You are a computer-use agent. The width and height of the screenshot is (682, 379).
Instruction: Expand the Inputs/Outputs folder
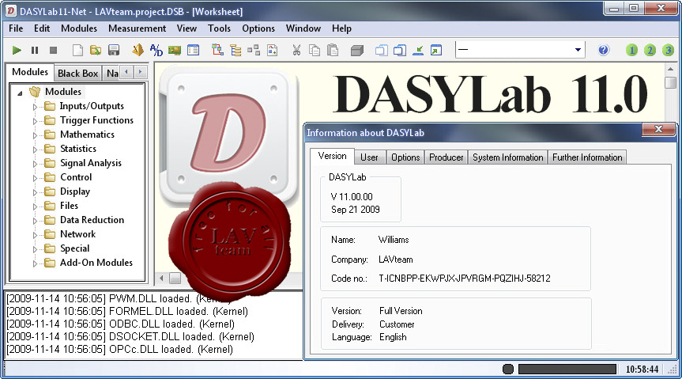point(35,107)
